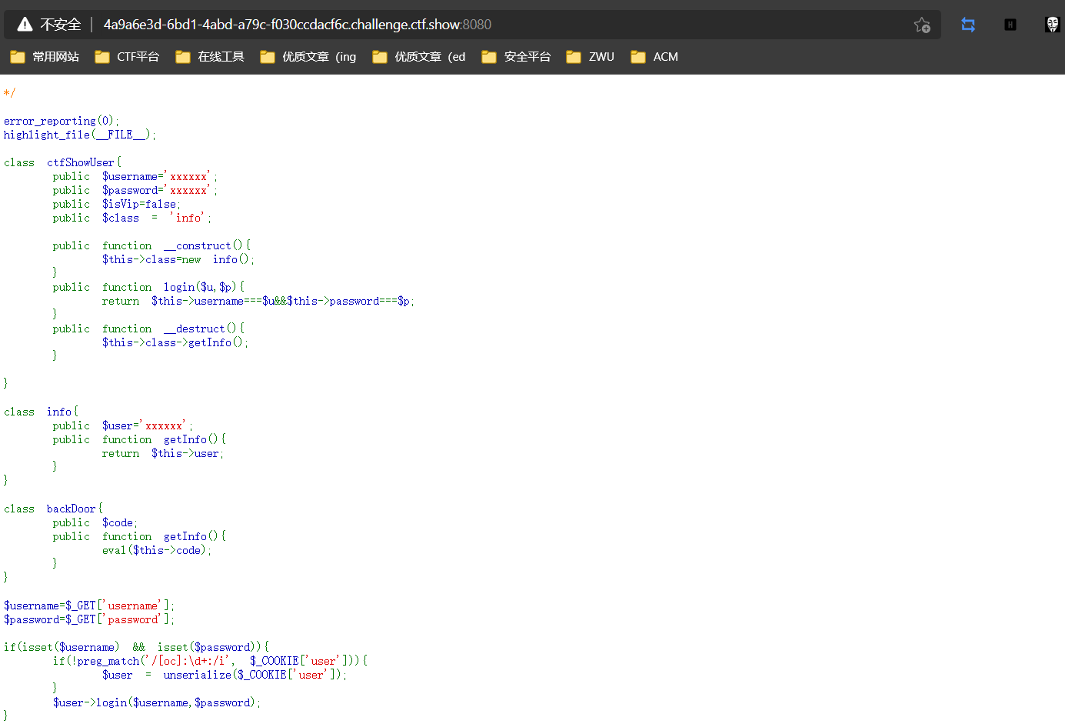The image size is (1065, 724).
Task: Click the highlight_file(__FILE__) line
Action: pyautogui.click(x=80, y=135)
